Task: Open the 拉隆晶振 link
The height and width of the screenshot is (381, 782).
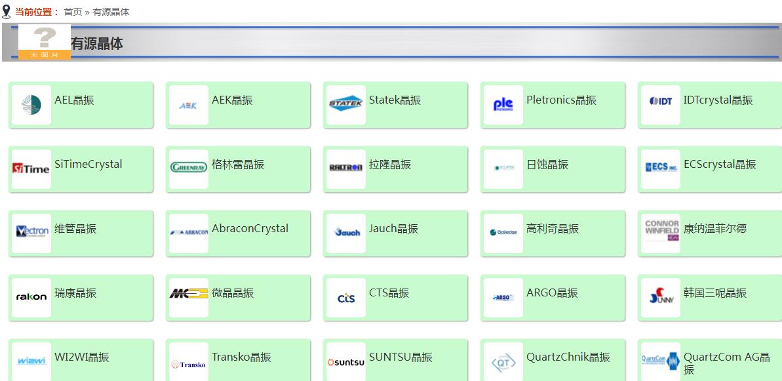Action: point(389,165)
